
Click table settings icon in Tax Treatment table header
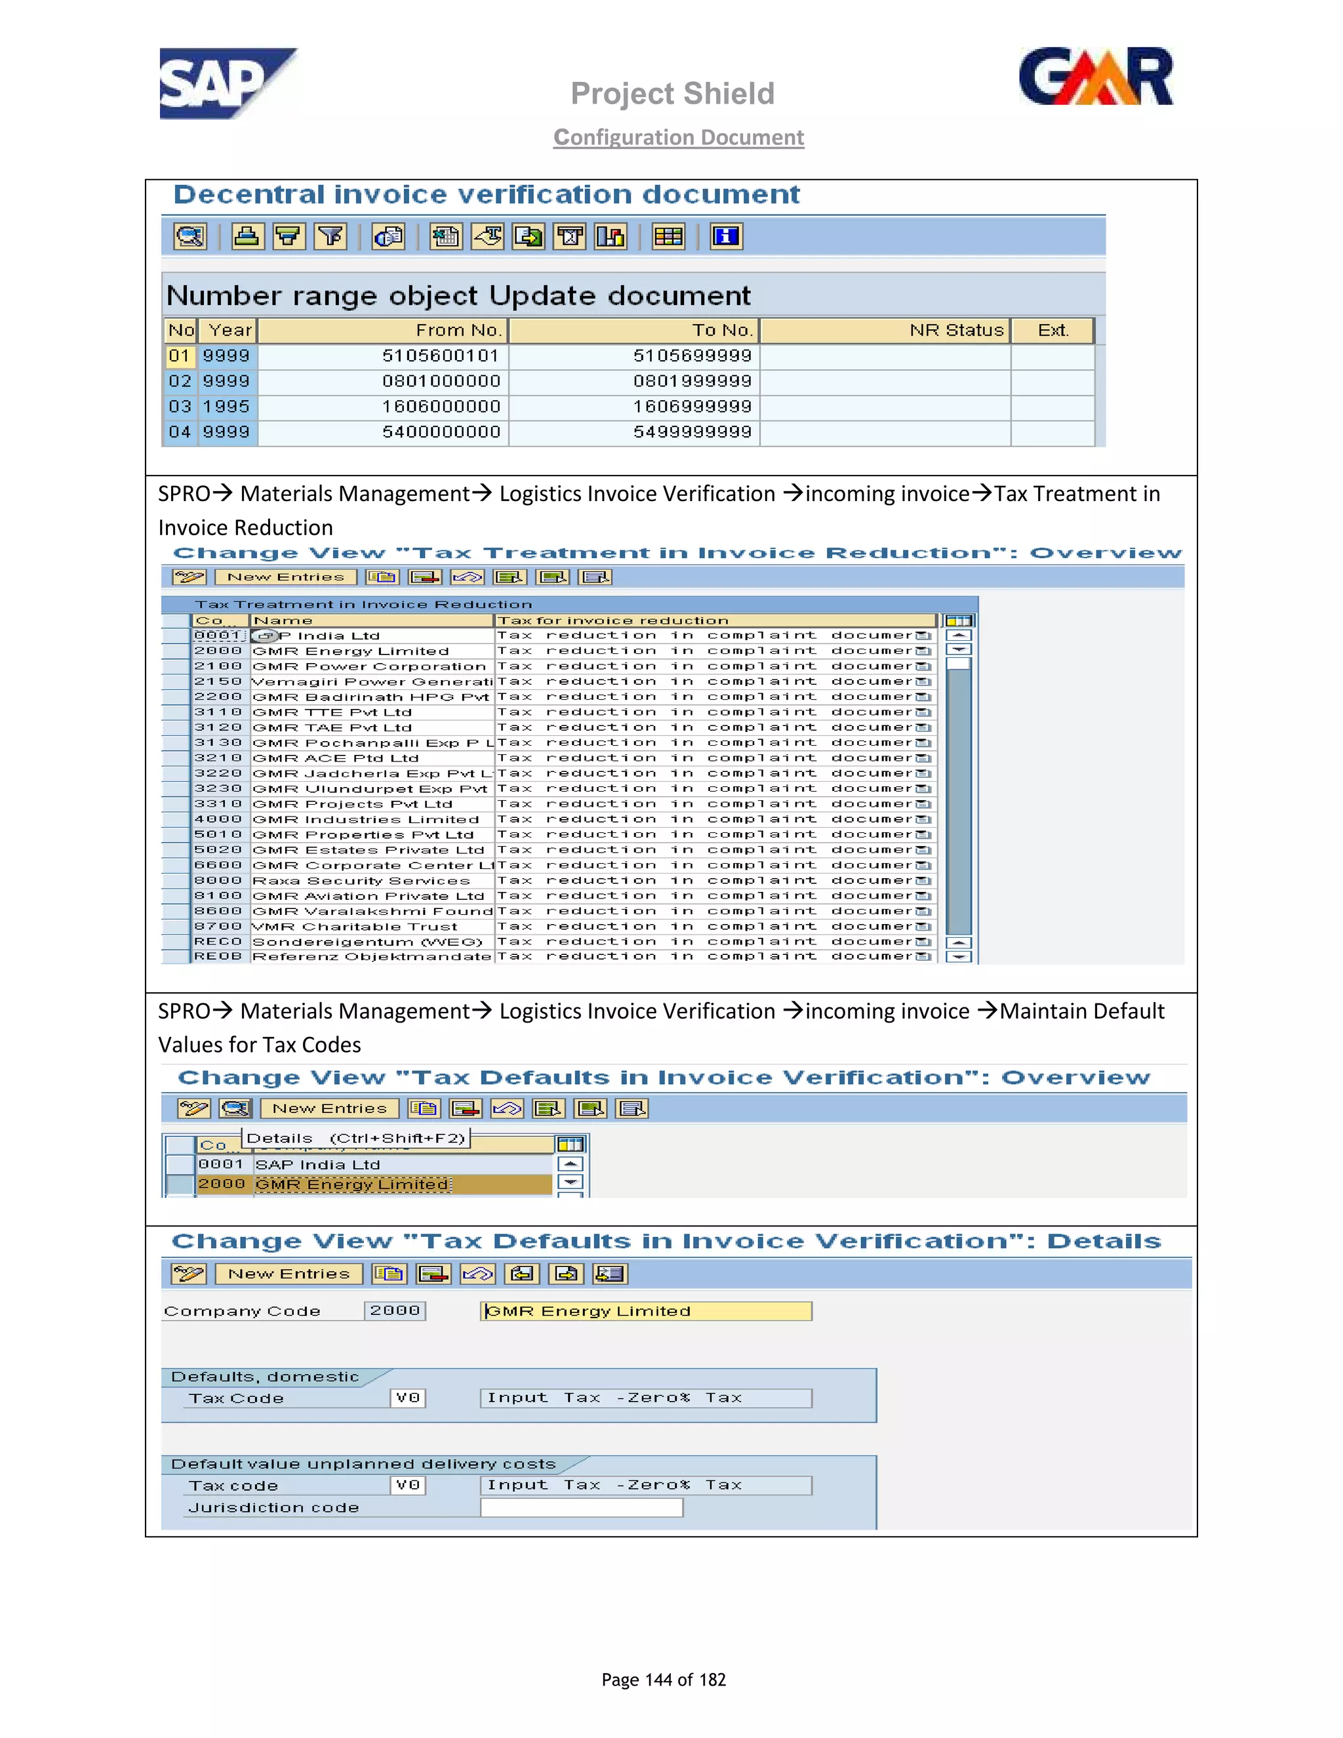pos(959,620)
